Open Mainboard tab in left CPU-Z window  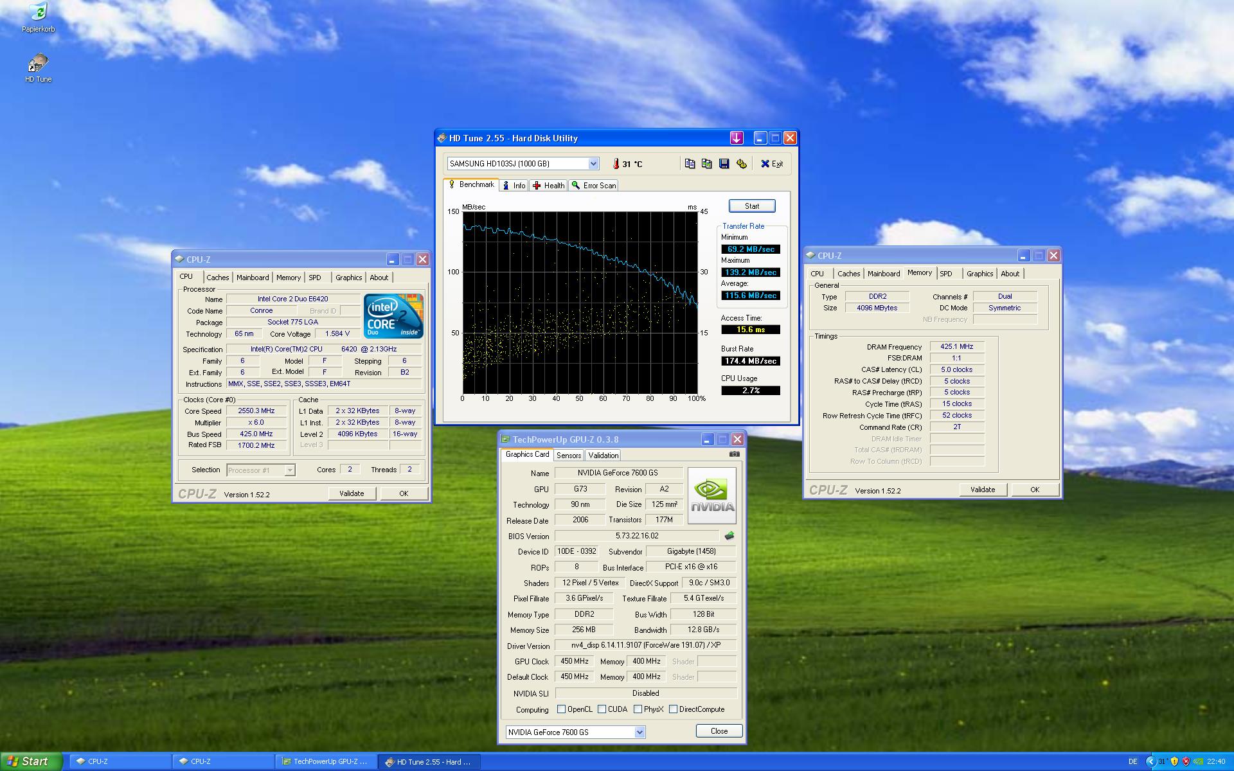coord(253,278)
